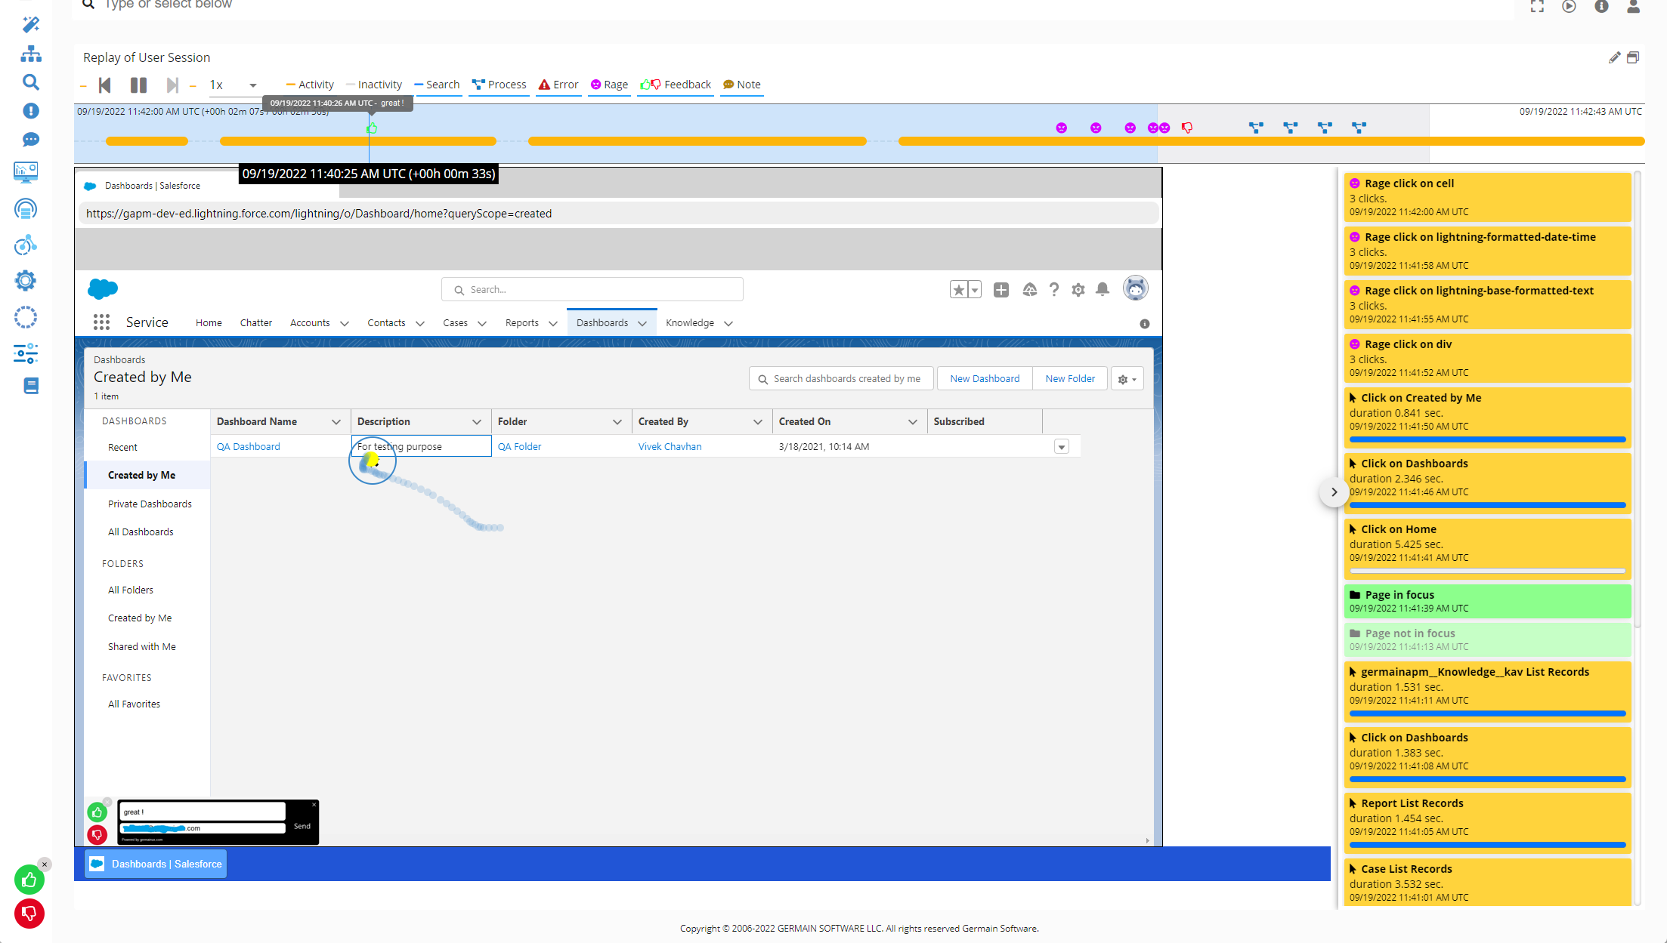This screenshot has width=1667, height=943.
Task: Collapse the events side panel arrow
Action: [x=1334, y=492]
